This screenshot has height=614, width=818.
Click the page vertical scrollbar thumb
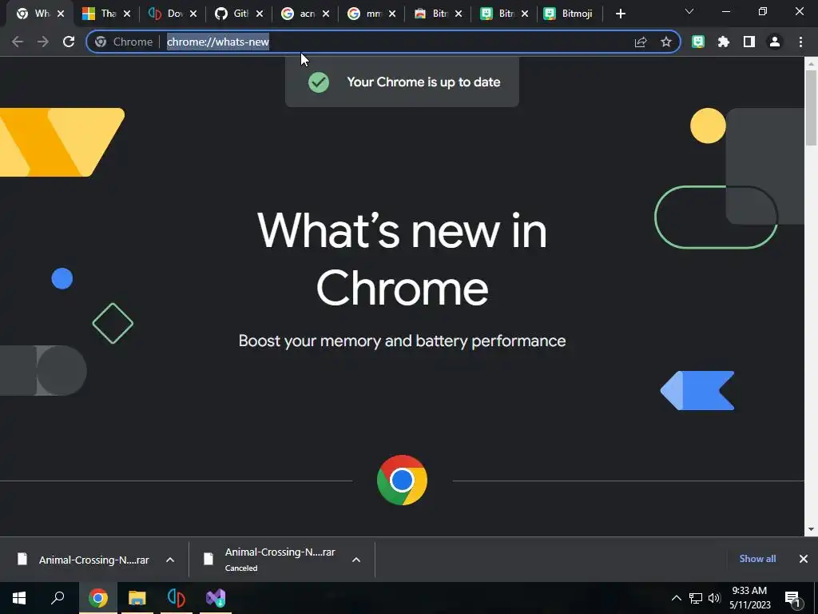pos(811,107)
